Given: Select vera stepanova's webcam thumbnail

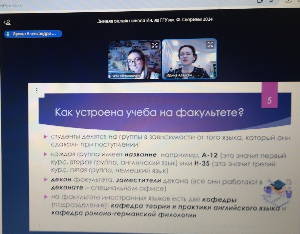Looking at the screenshot, I should tap(134, 59).
